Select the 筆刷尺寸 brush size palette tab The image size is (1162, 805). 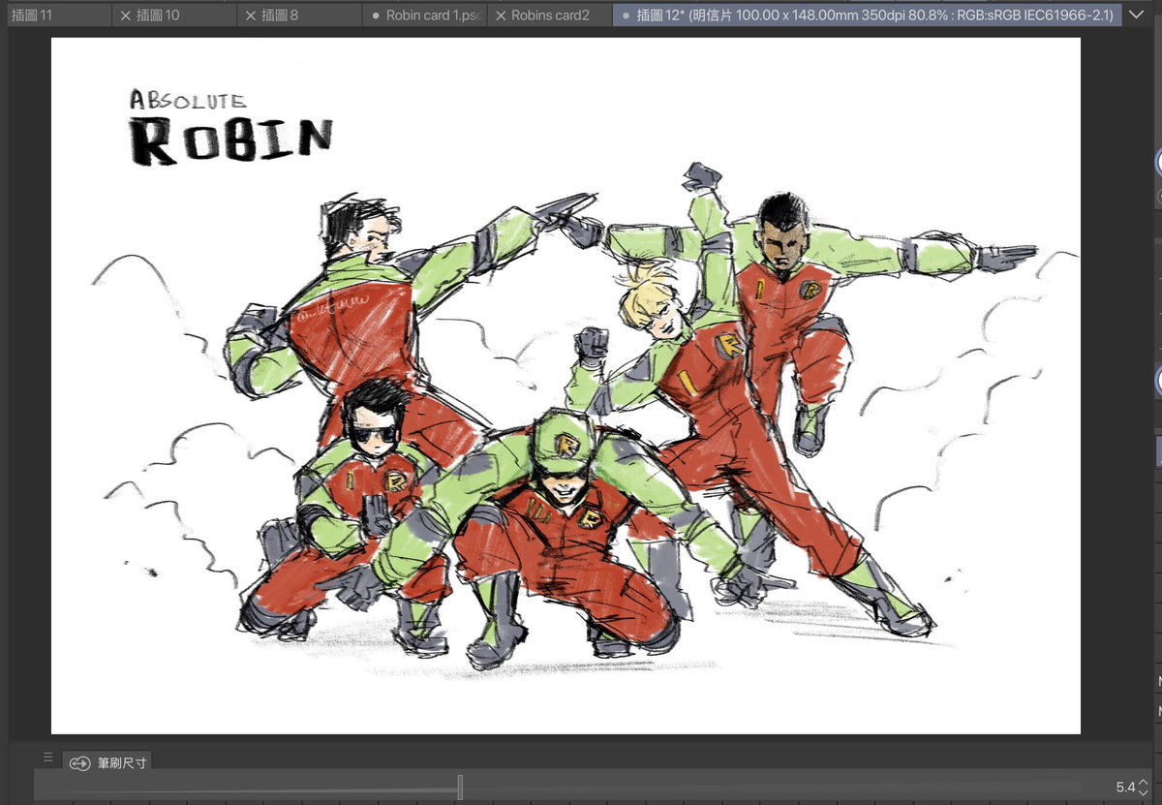click(x=107, y=763)
